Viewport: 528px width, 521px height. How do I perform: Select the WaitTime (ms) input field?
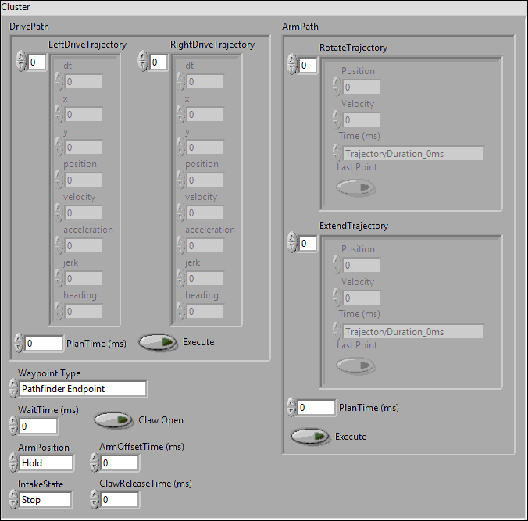(38, 426)
